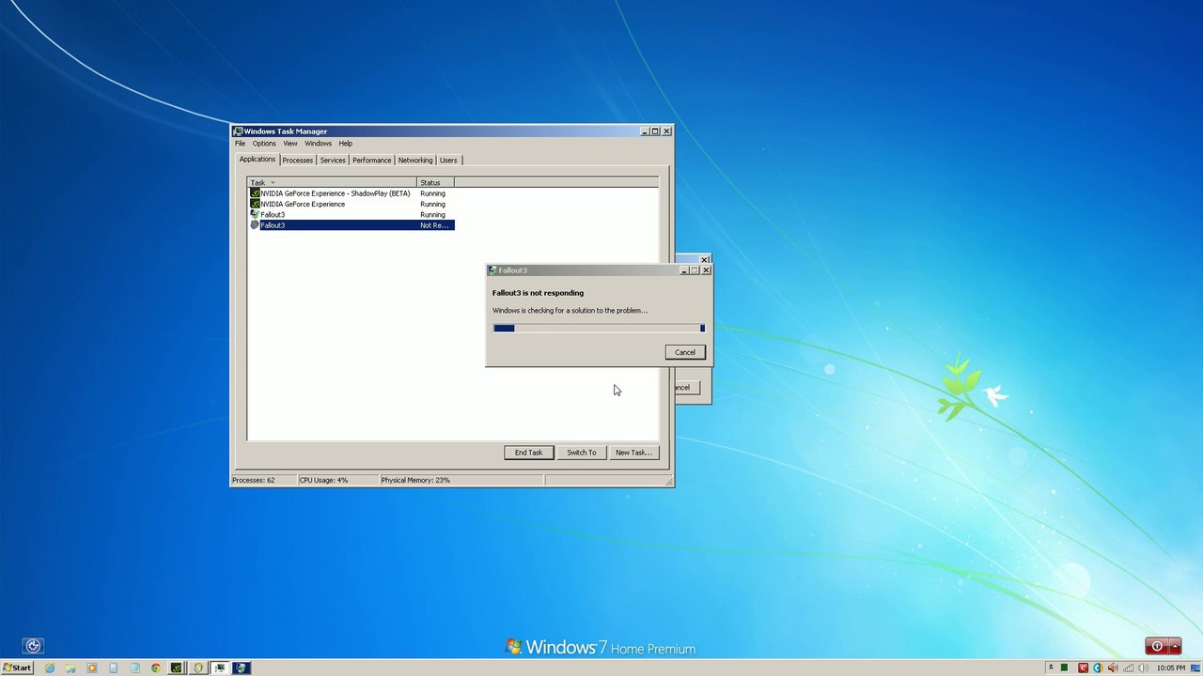Click the End Task button
Image resolution: width=1203 pixels, height=676 pixels.
[x=528, y=453]
